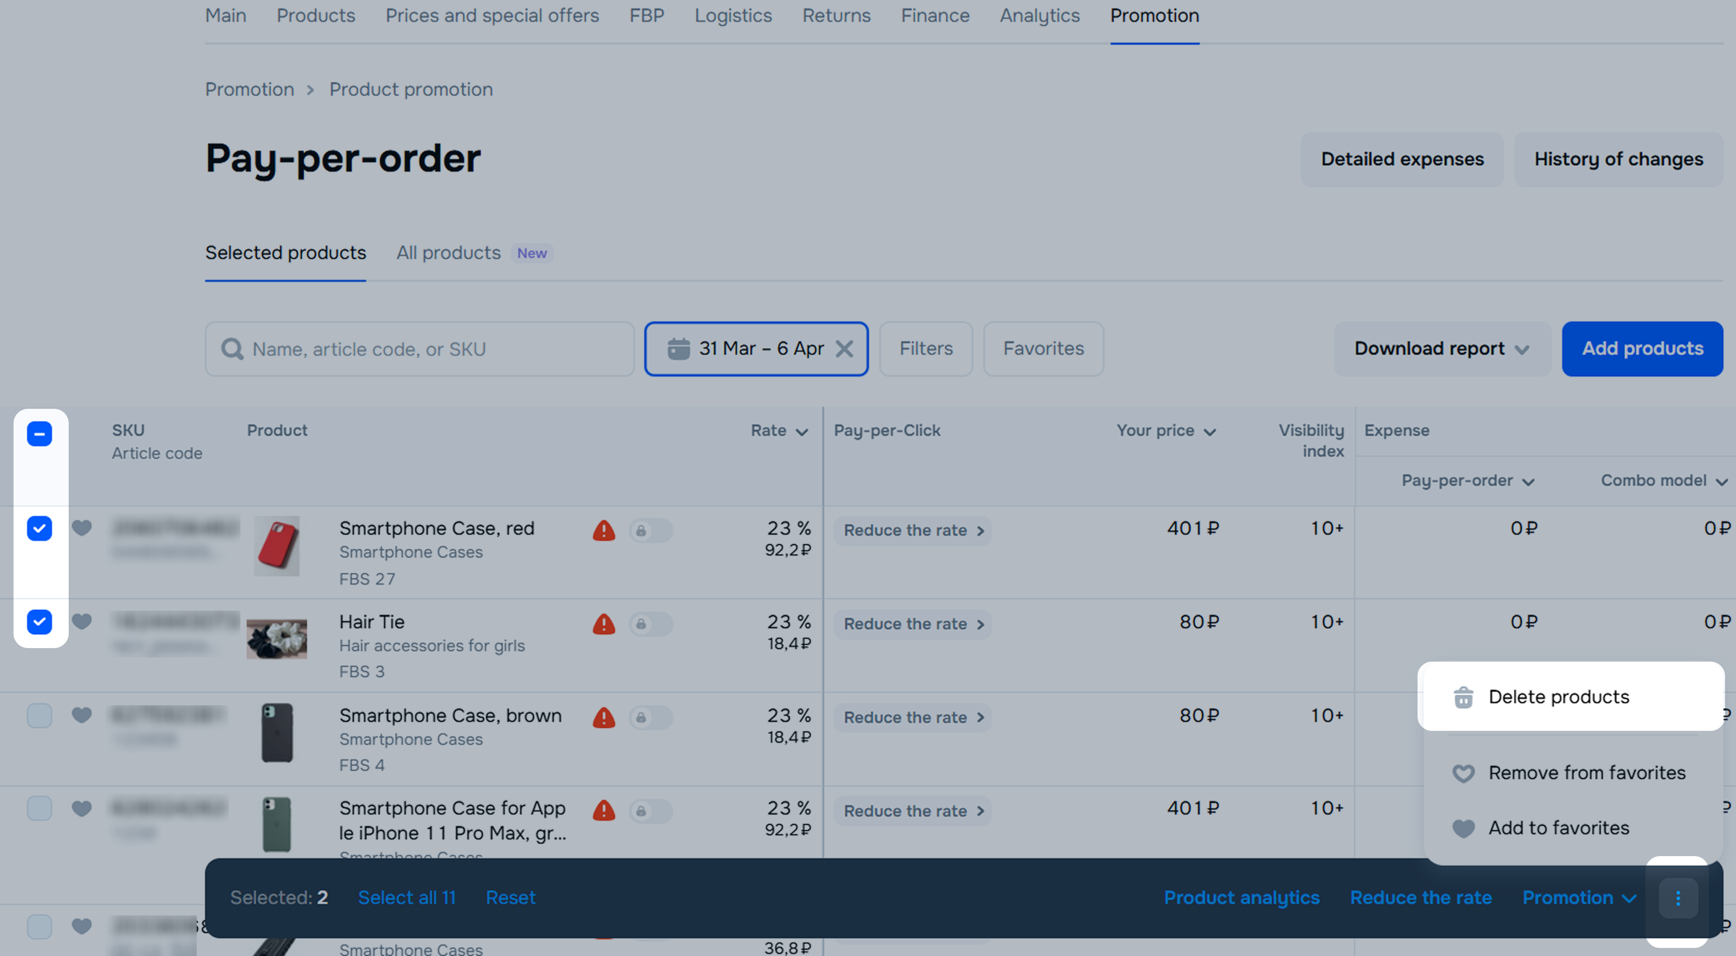The image size is (1736, 956).
Task: Click warning icon on Smartphone Case, brown
Action: click(x=604, y=717)
